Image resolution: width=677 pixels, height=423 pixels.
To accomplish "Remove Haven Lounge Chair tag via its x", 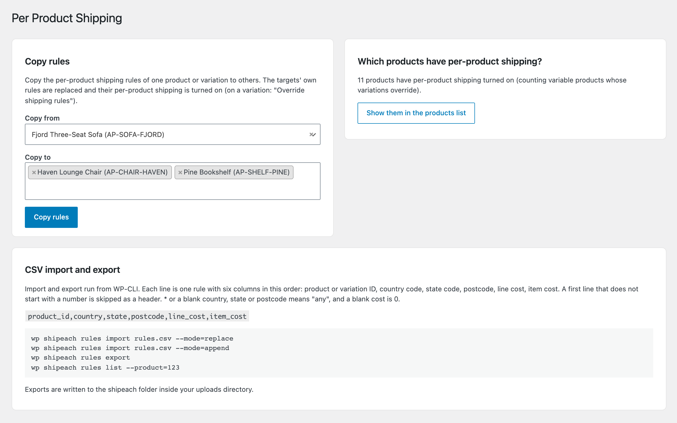I will coord(34,172).
